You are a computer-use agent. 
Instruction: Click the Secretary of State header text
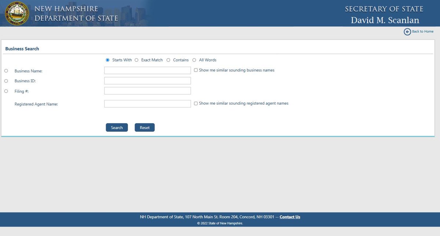pyautogui.click(x=384, y=9)
